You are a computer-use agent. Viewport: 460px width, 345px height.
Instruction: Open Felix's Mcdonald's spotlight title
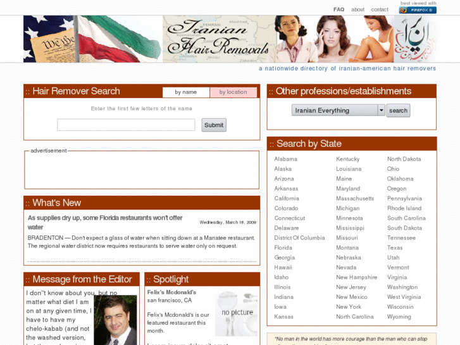171,292
